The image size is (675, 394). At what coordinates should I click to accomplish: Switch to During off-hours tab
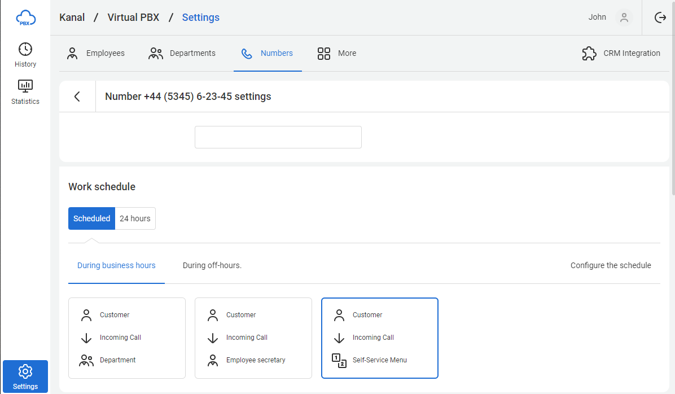(212, 265)
